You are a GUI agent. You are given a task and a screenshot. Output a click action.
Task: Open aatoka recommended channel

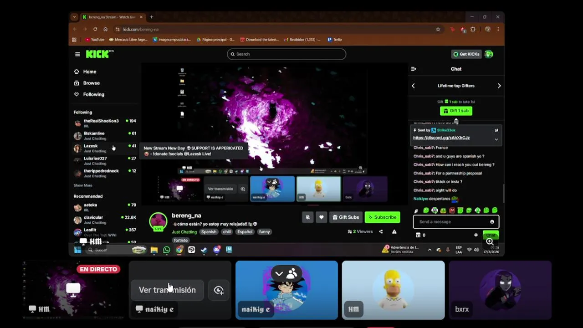pyautogui.click(x=105, y=207)
